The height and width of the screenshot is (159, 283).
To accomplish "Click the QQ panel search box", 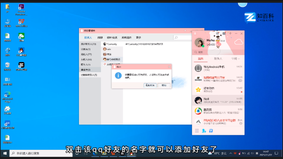I will pyautogui.click(x=218, y=52).
